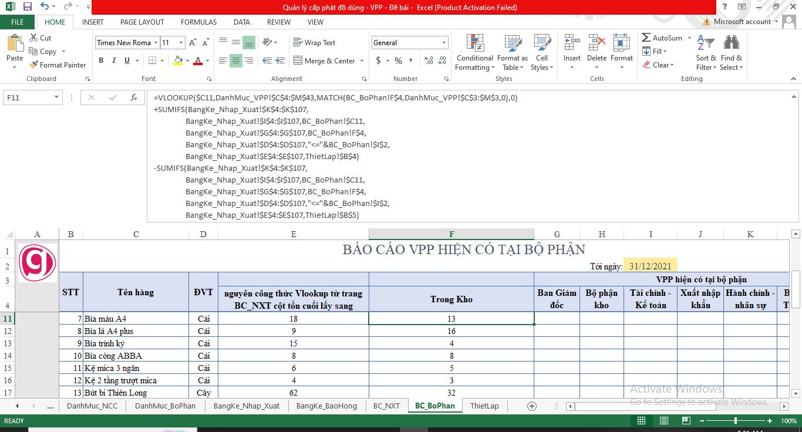
Task: Open the General number format dropdown
Action: (444, 43)
